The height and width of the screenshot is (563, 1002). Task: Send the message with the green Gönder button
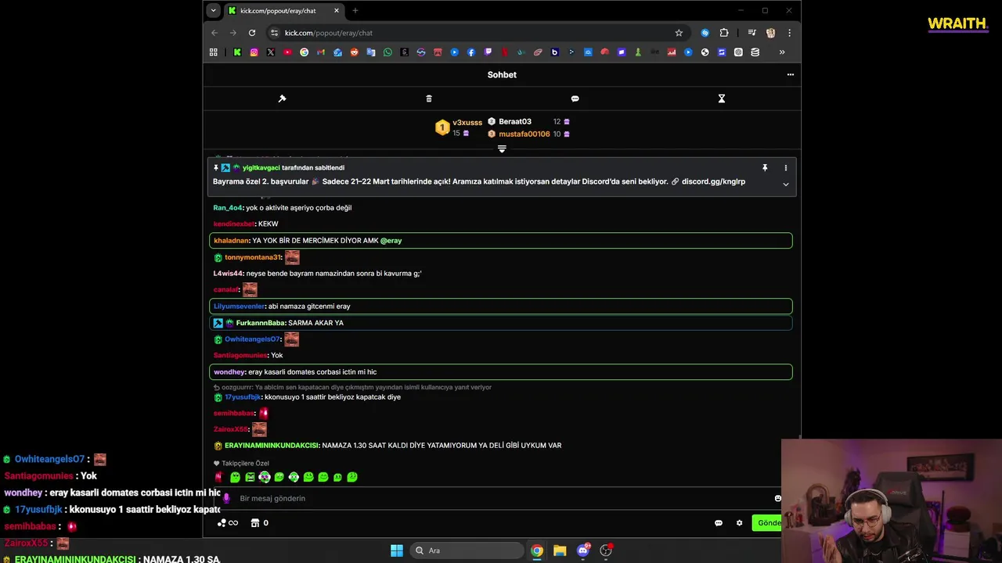(766, 522)
